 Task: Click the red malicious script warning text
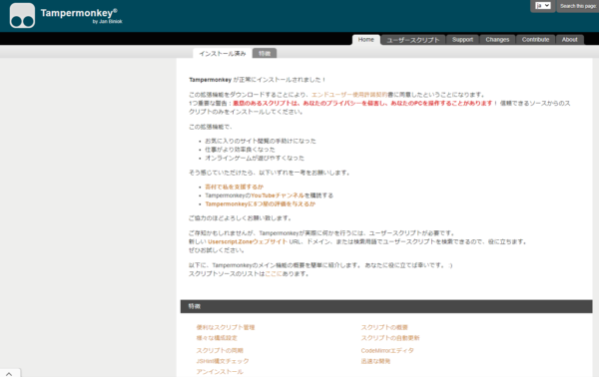[x=362, y=104]
